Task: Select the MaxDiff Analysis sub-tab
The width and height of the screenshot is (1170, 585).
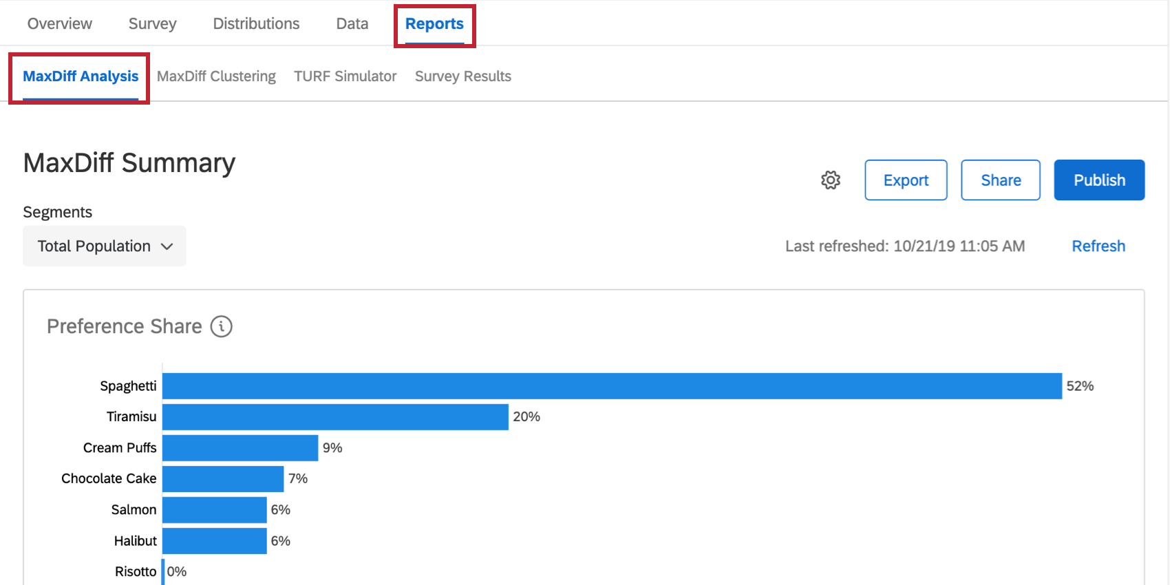Action: (81, 76)
